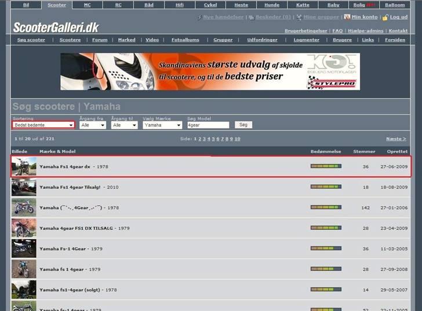
Task: Switch to the Heste tab
Action: pos(241,5)
